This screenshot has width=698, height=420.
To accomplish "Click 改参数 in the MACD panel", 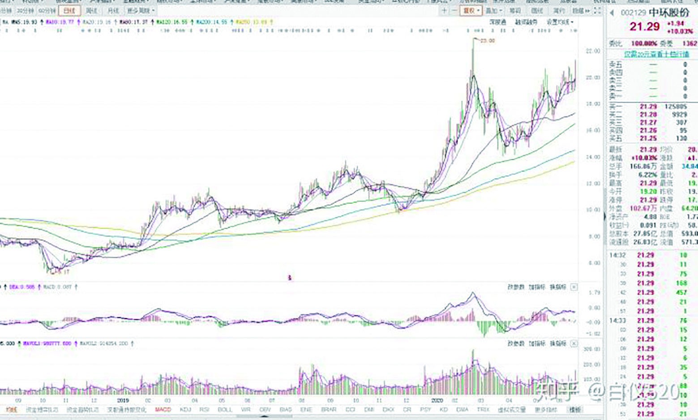I will [x=516, y=287].
